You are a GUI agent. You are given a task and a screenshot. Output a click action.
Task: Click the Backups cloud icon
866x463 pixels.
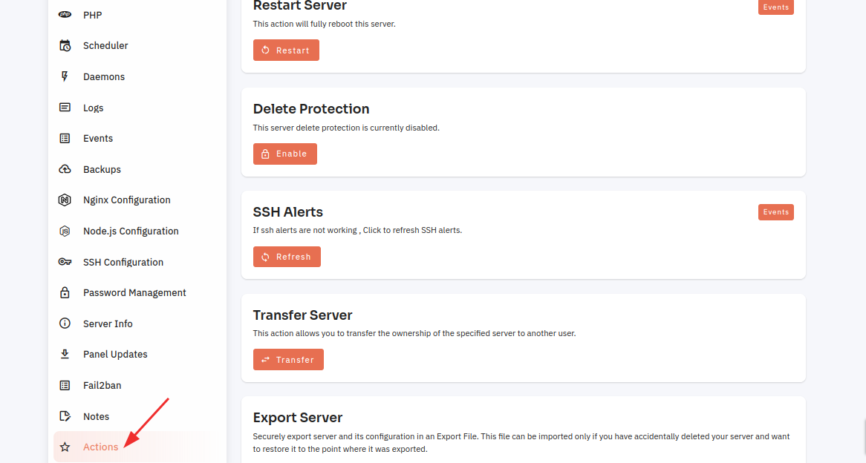tap(65, 169)
